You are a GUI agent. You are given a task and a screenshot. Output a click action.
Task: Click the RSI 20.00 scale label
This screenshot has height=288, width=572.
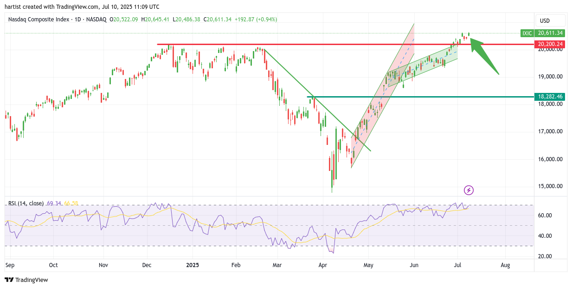point(545,256)
